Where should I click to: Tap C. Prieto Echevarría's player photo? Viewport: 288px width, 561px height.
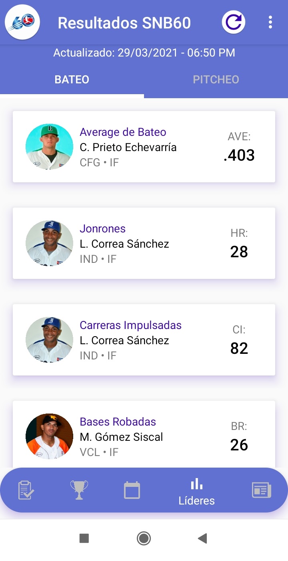coord(49,147)
